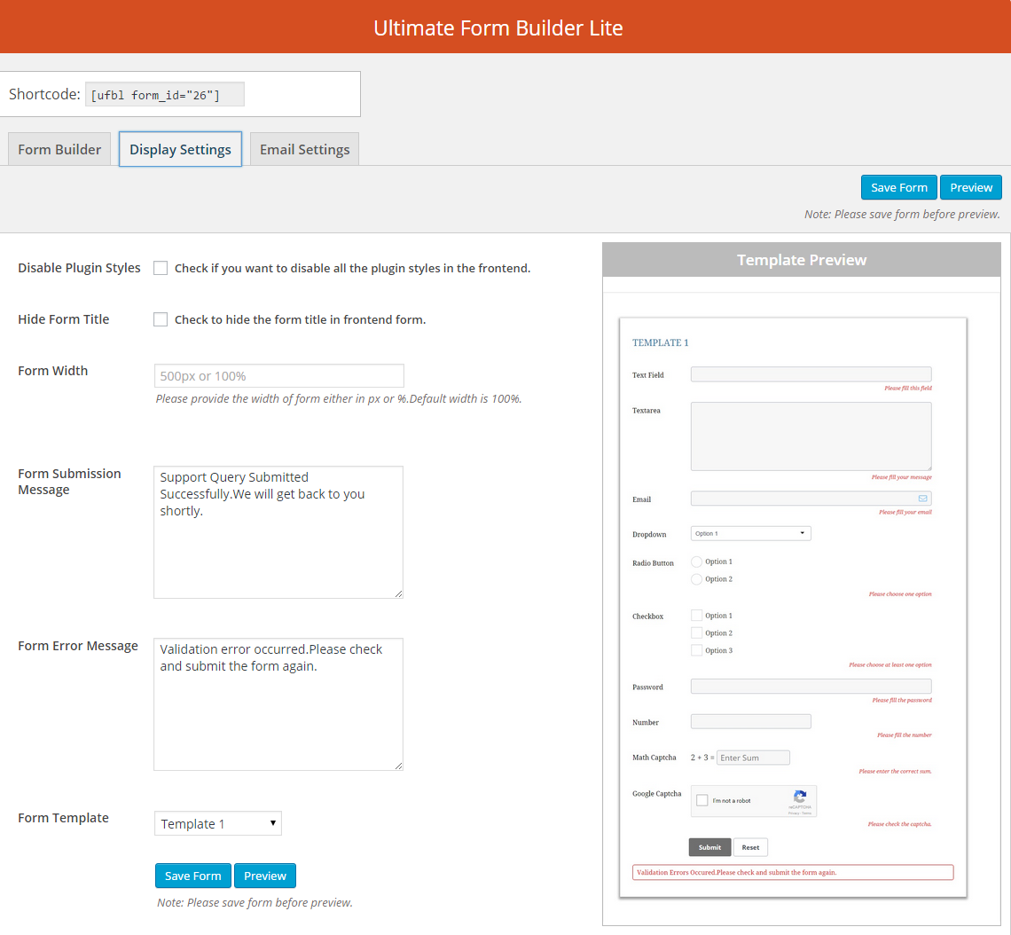This screenshot has height=935, width=1011.
Task: Click inside the Form Submission Message textarea
Action: coord(278,532)
